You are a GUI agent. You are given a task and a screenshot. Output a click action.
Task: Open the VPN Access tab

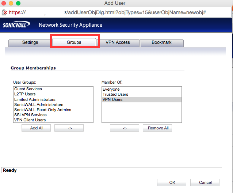118,43
